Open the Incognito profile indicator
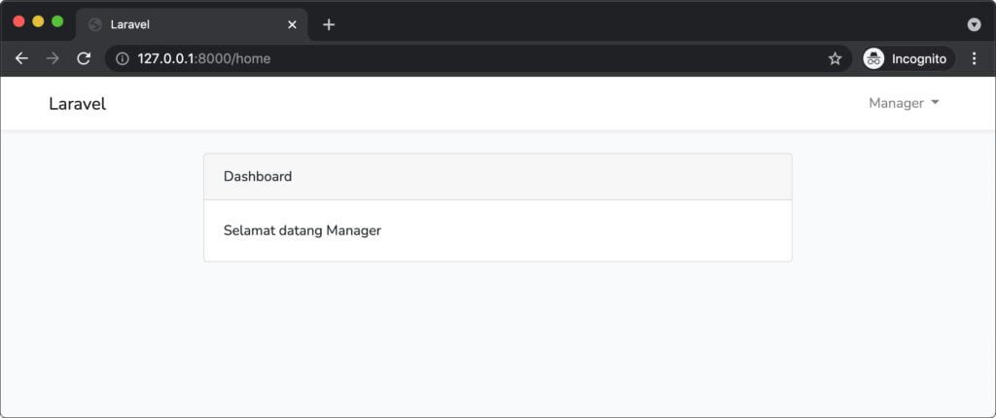Image resolution: width=996 pixels, height=418 pixels. click(x=908, y=59)
